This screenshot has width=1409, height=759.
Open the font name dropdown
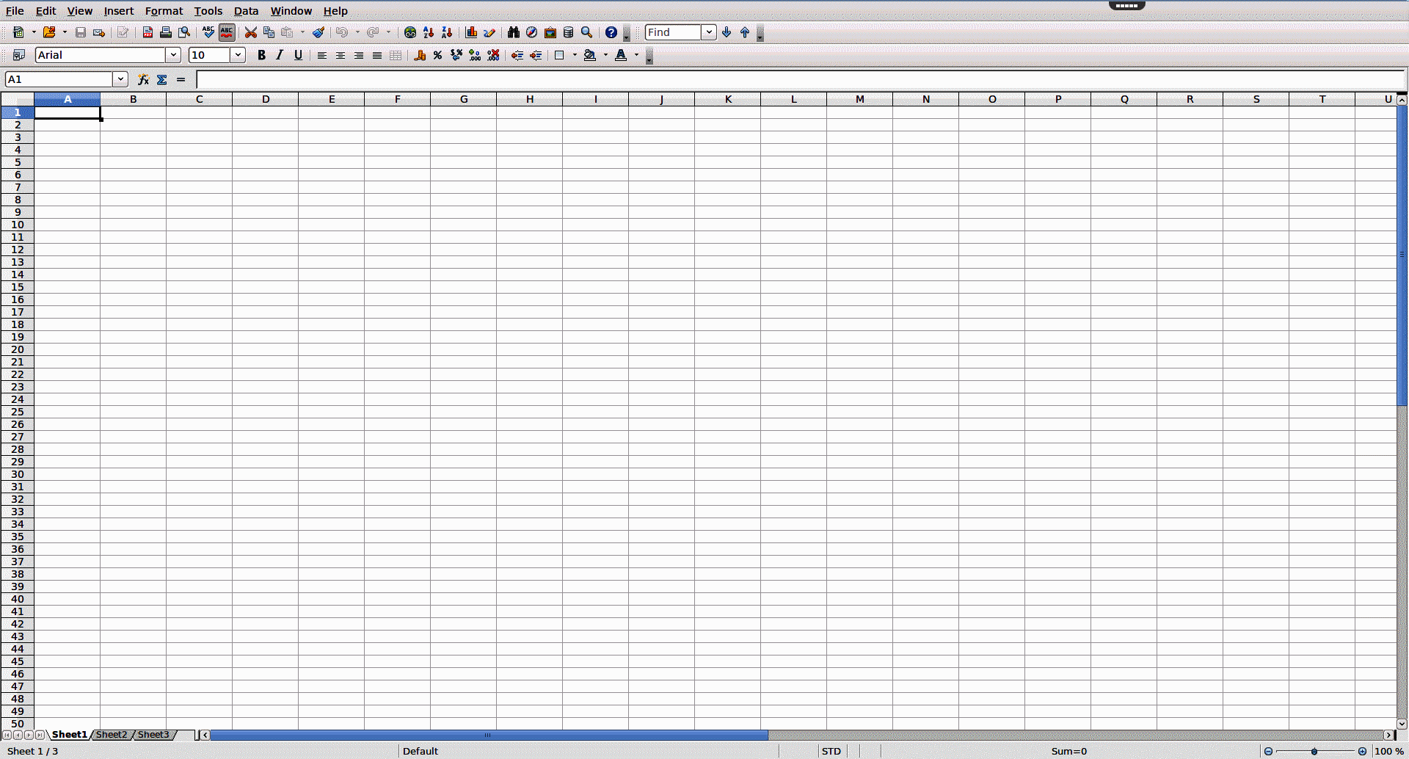pyautogui.click(x=173, y=55)
